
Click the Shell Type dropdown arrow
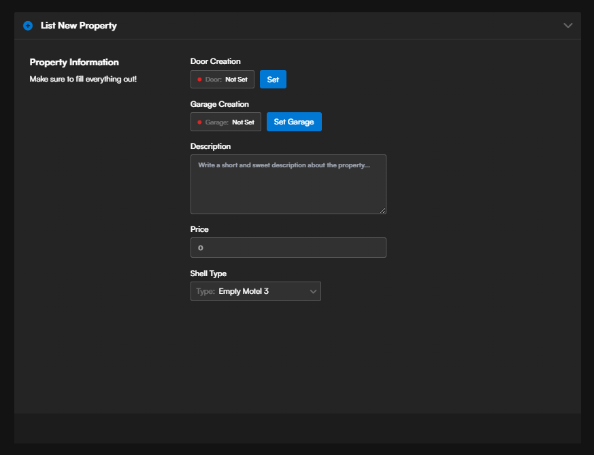(313, 291)
